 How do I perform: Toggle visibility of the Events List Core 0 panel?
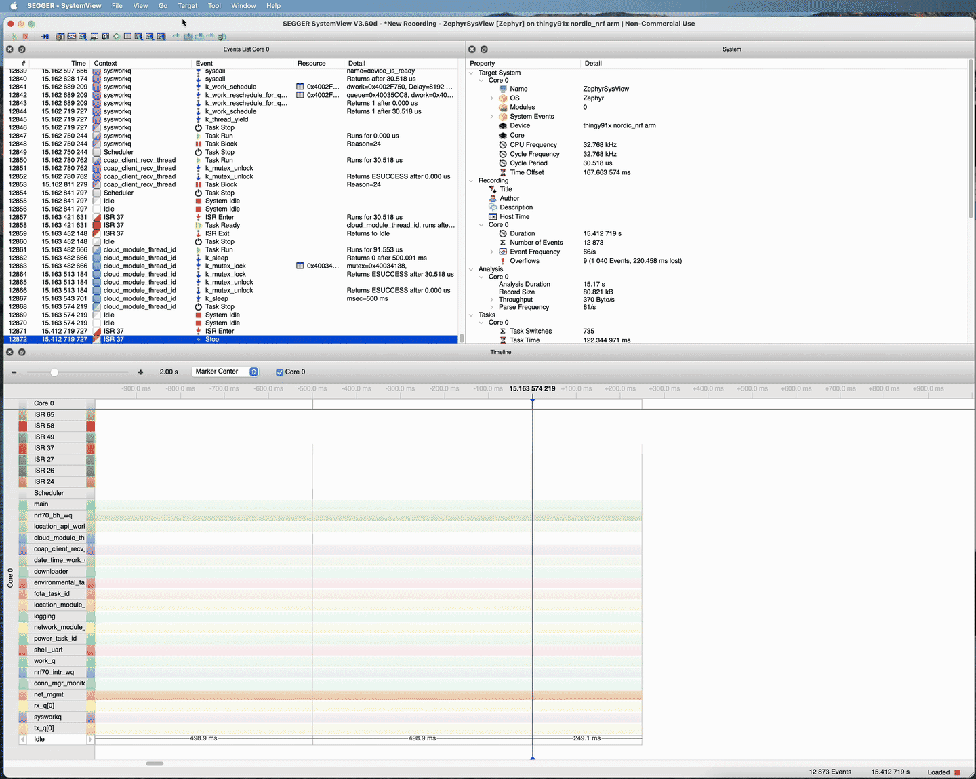(x=9, y=49)
